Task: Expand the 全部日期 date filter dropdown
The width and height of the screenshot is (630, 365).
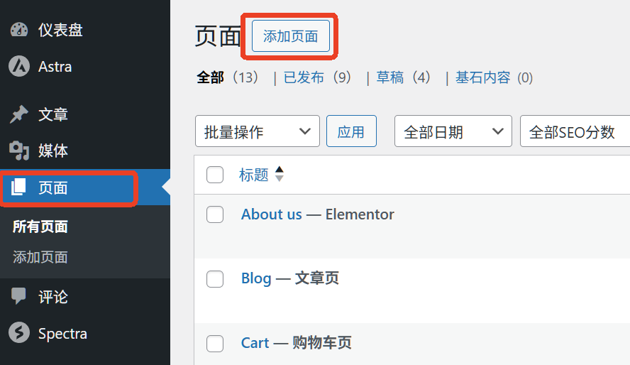Action: click(453, 131)
